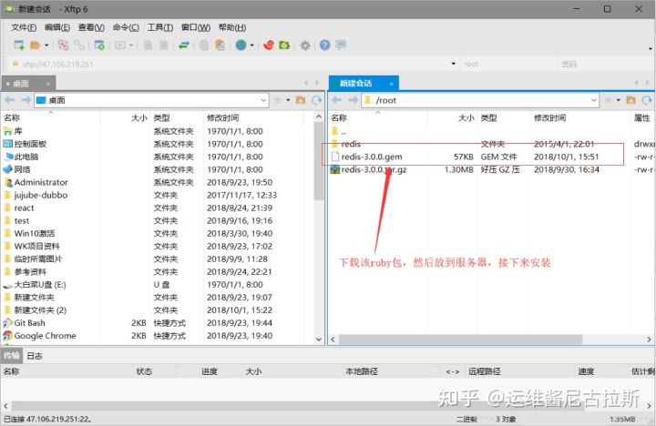Switch to the 日志 log tab
Viewport: 656px width, 426px height.
click(x=35, y=356)
